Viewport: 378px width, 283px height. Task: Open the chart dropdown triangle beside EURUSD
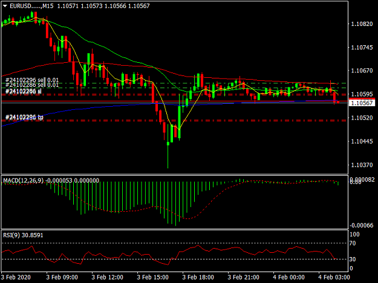pyautogui.click(x=5, y=6)
